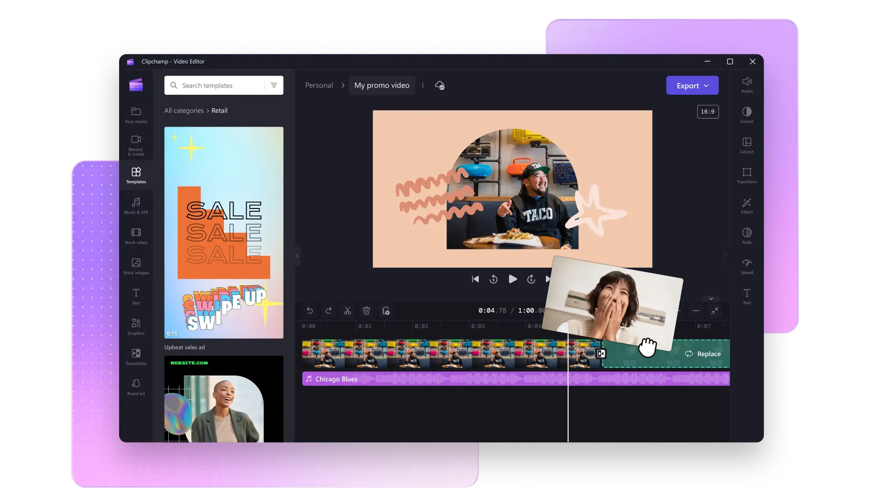Image resolution: width=883 pixels, height=497 pixels.
Task: Open the Graphics panel
Action: click(x=135, y=326)
